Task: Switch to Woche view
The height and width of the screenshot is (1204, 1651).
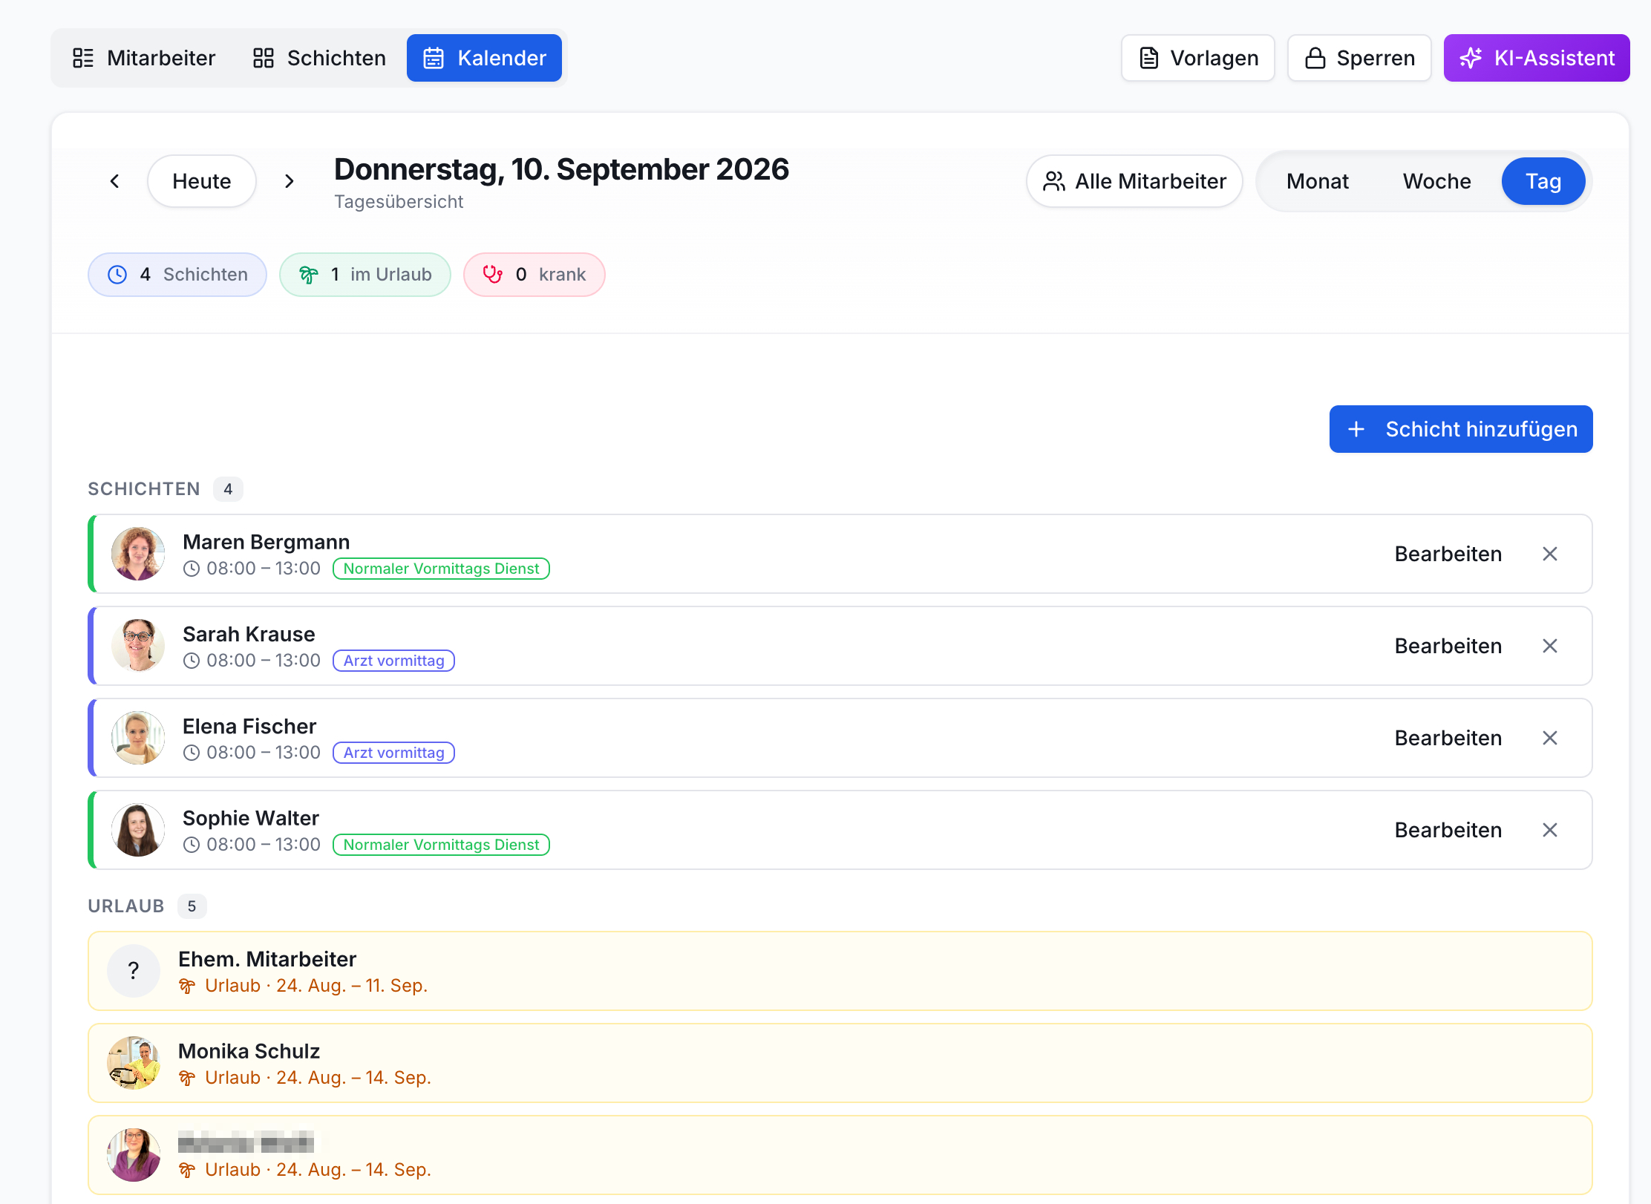Action: coord(1436,181)
